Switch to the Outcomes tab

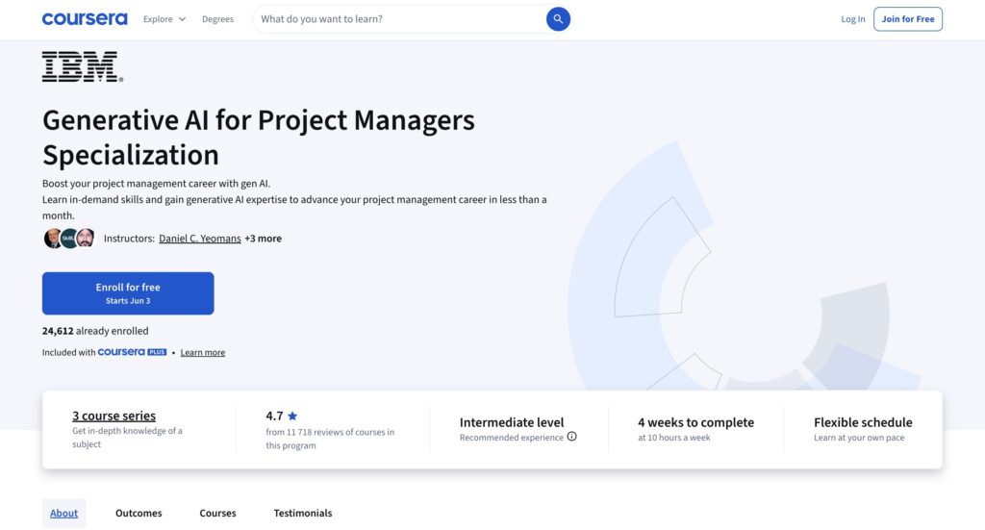(139, 513)
